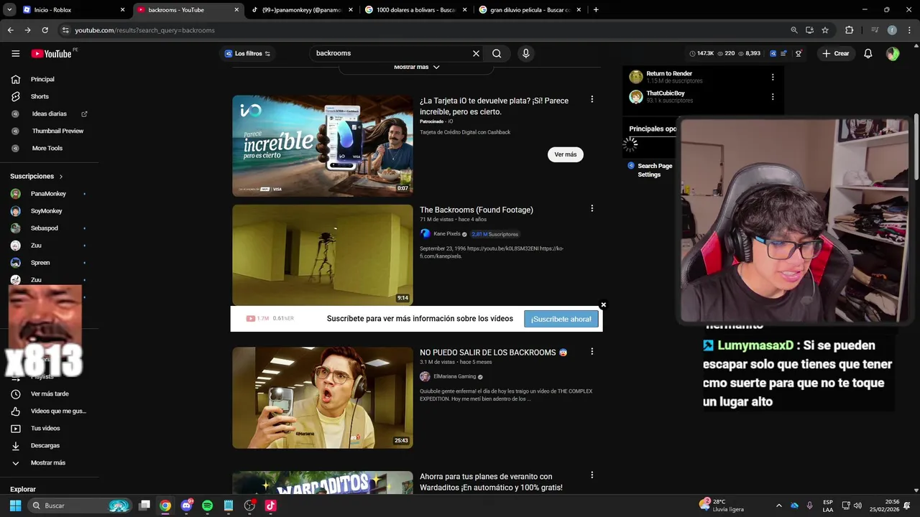Open the account avatar menu
Screen dimensions: 920x517
[x=893, y=53]
